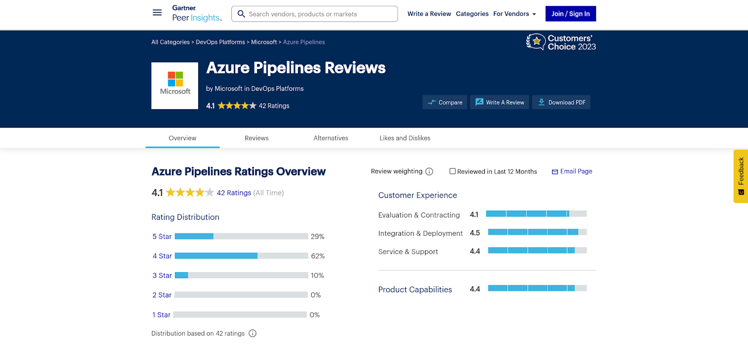Screen dimensions: 748x352
Task: Click the search magnifier icon
Action: pyautogui.click(x=241, y=14)
